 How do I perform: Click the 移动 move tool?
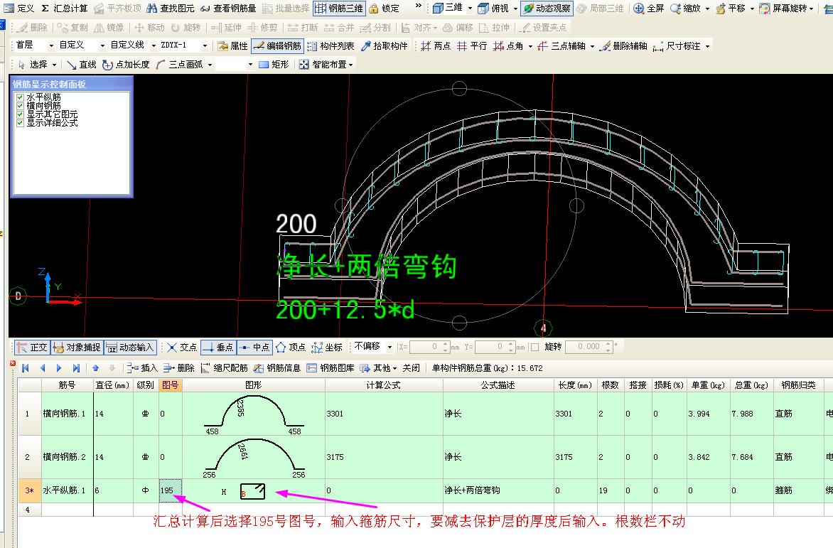[149, 27]
